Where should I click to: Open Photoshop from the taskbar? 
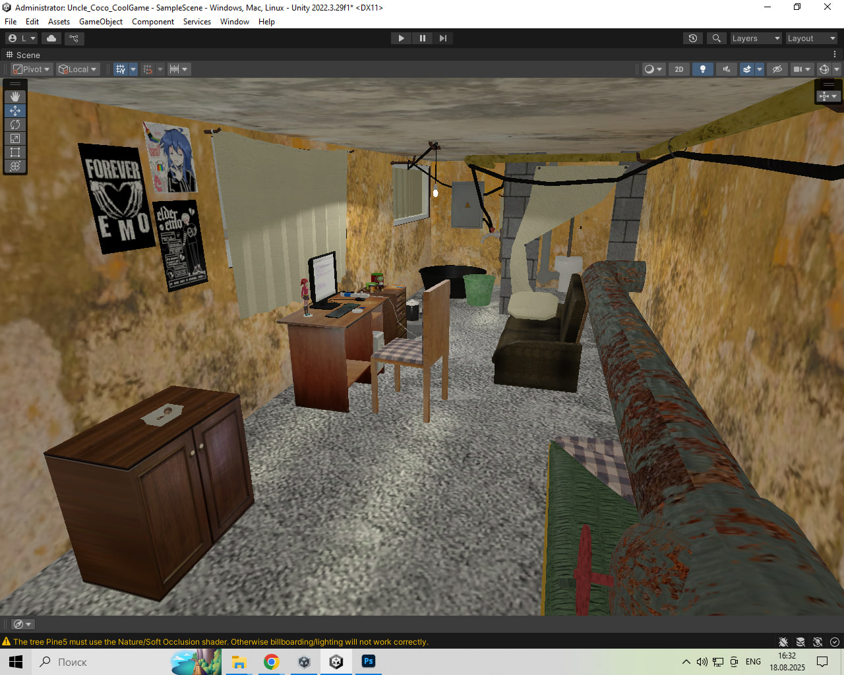pos(369,661)
